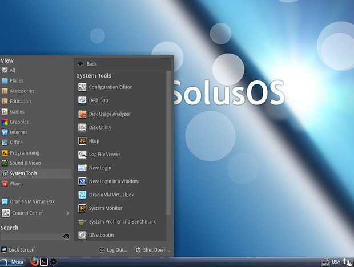Open Configuration Editor icon in System Tools
Image resolution: width=354 pixels, height=267 pixels.
point(82,87)
